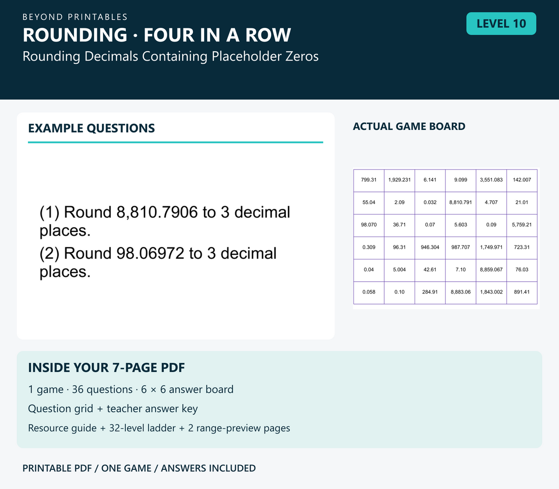Select board cell 4.707
559x489 pixels.
[x=491, y=203]
